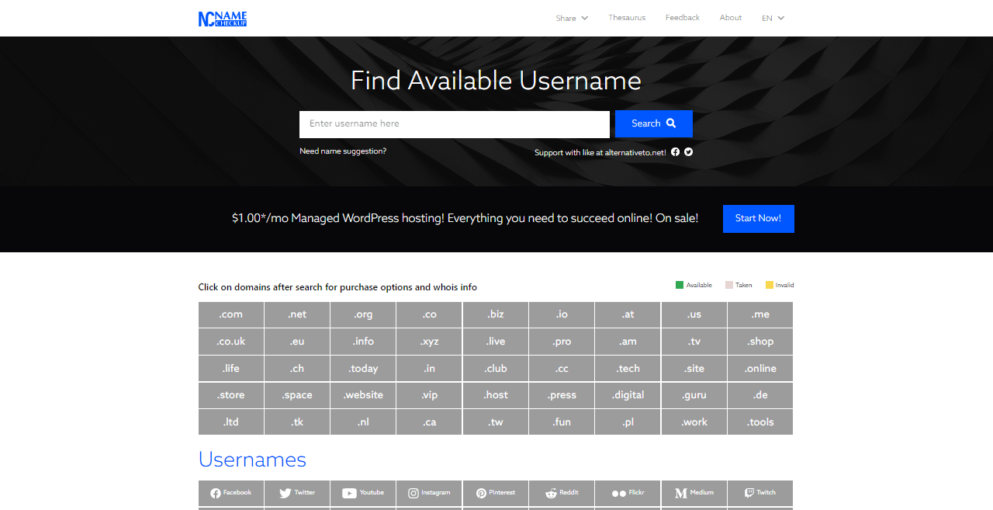Image resolution: width=993 pixels, height=510 pixels.
Task: Select the Youtube icon tile
Action: pyautogui.click(x=363, y=493)
